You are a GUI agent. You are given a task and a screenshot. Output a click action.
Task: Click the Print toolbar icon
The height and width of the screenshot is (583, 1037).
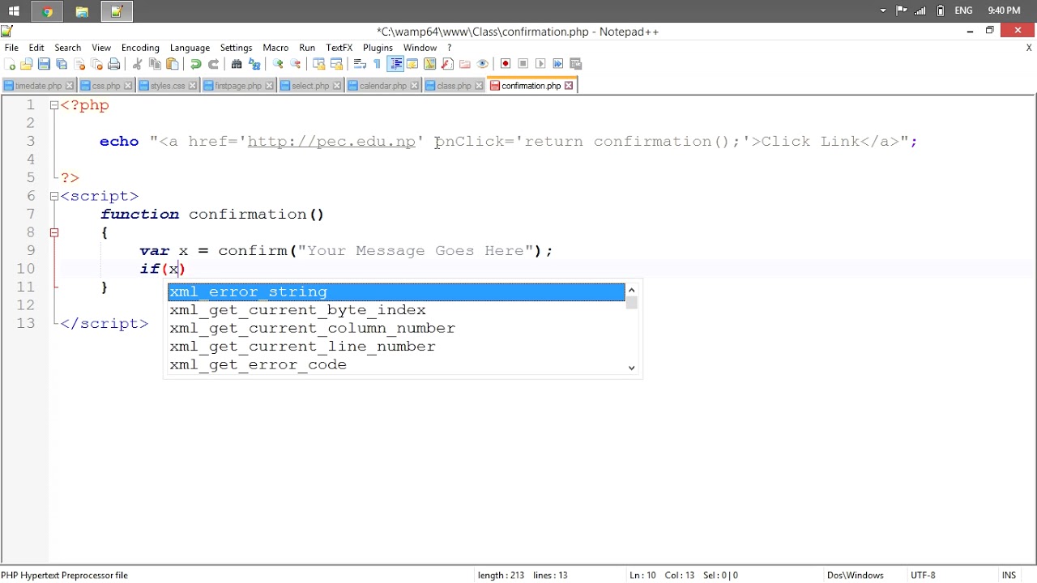114,64
